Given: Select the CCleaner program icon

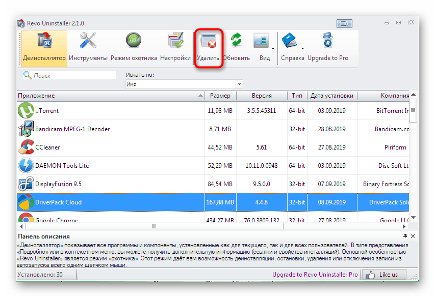Looking at the screenshot, I should click(26, 147).
